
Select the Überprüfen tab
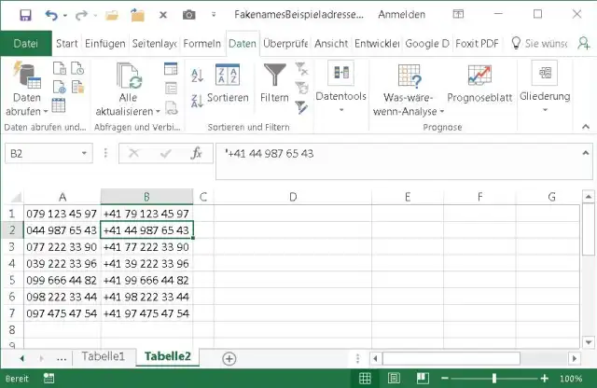pos(285,44)
